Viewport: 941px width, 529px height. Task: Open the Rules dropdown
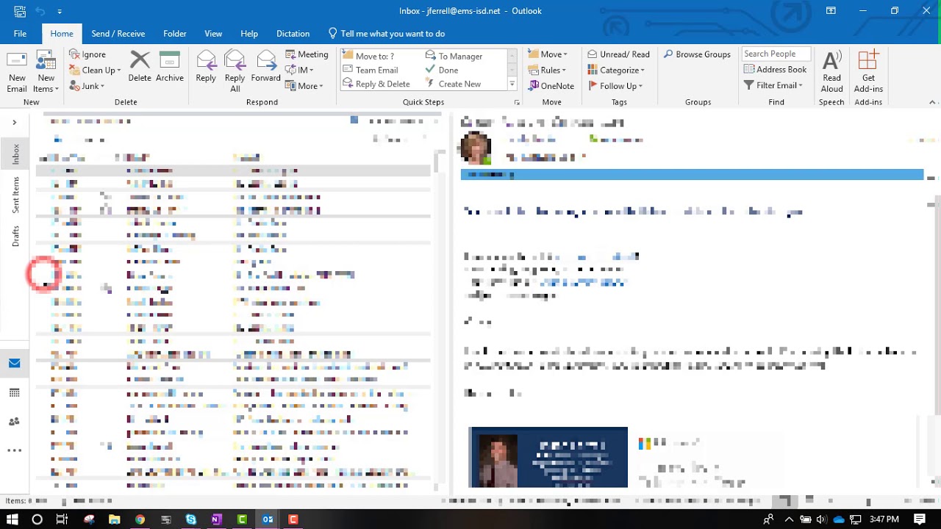547,70
